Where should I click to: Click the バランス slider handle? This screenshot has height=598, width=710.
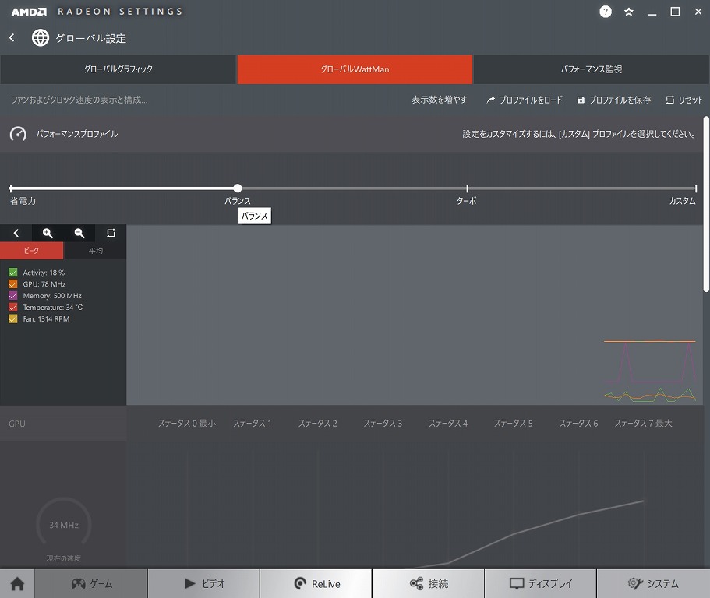238,188
